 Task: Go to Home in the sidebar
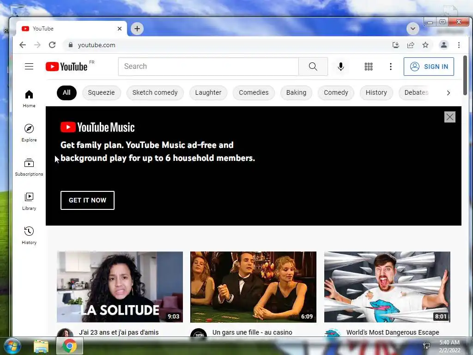29,99
